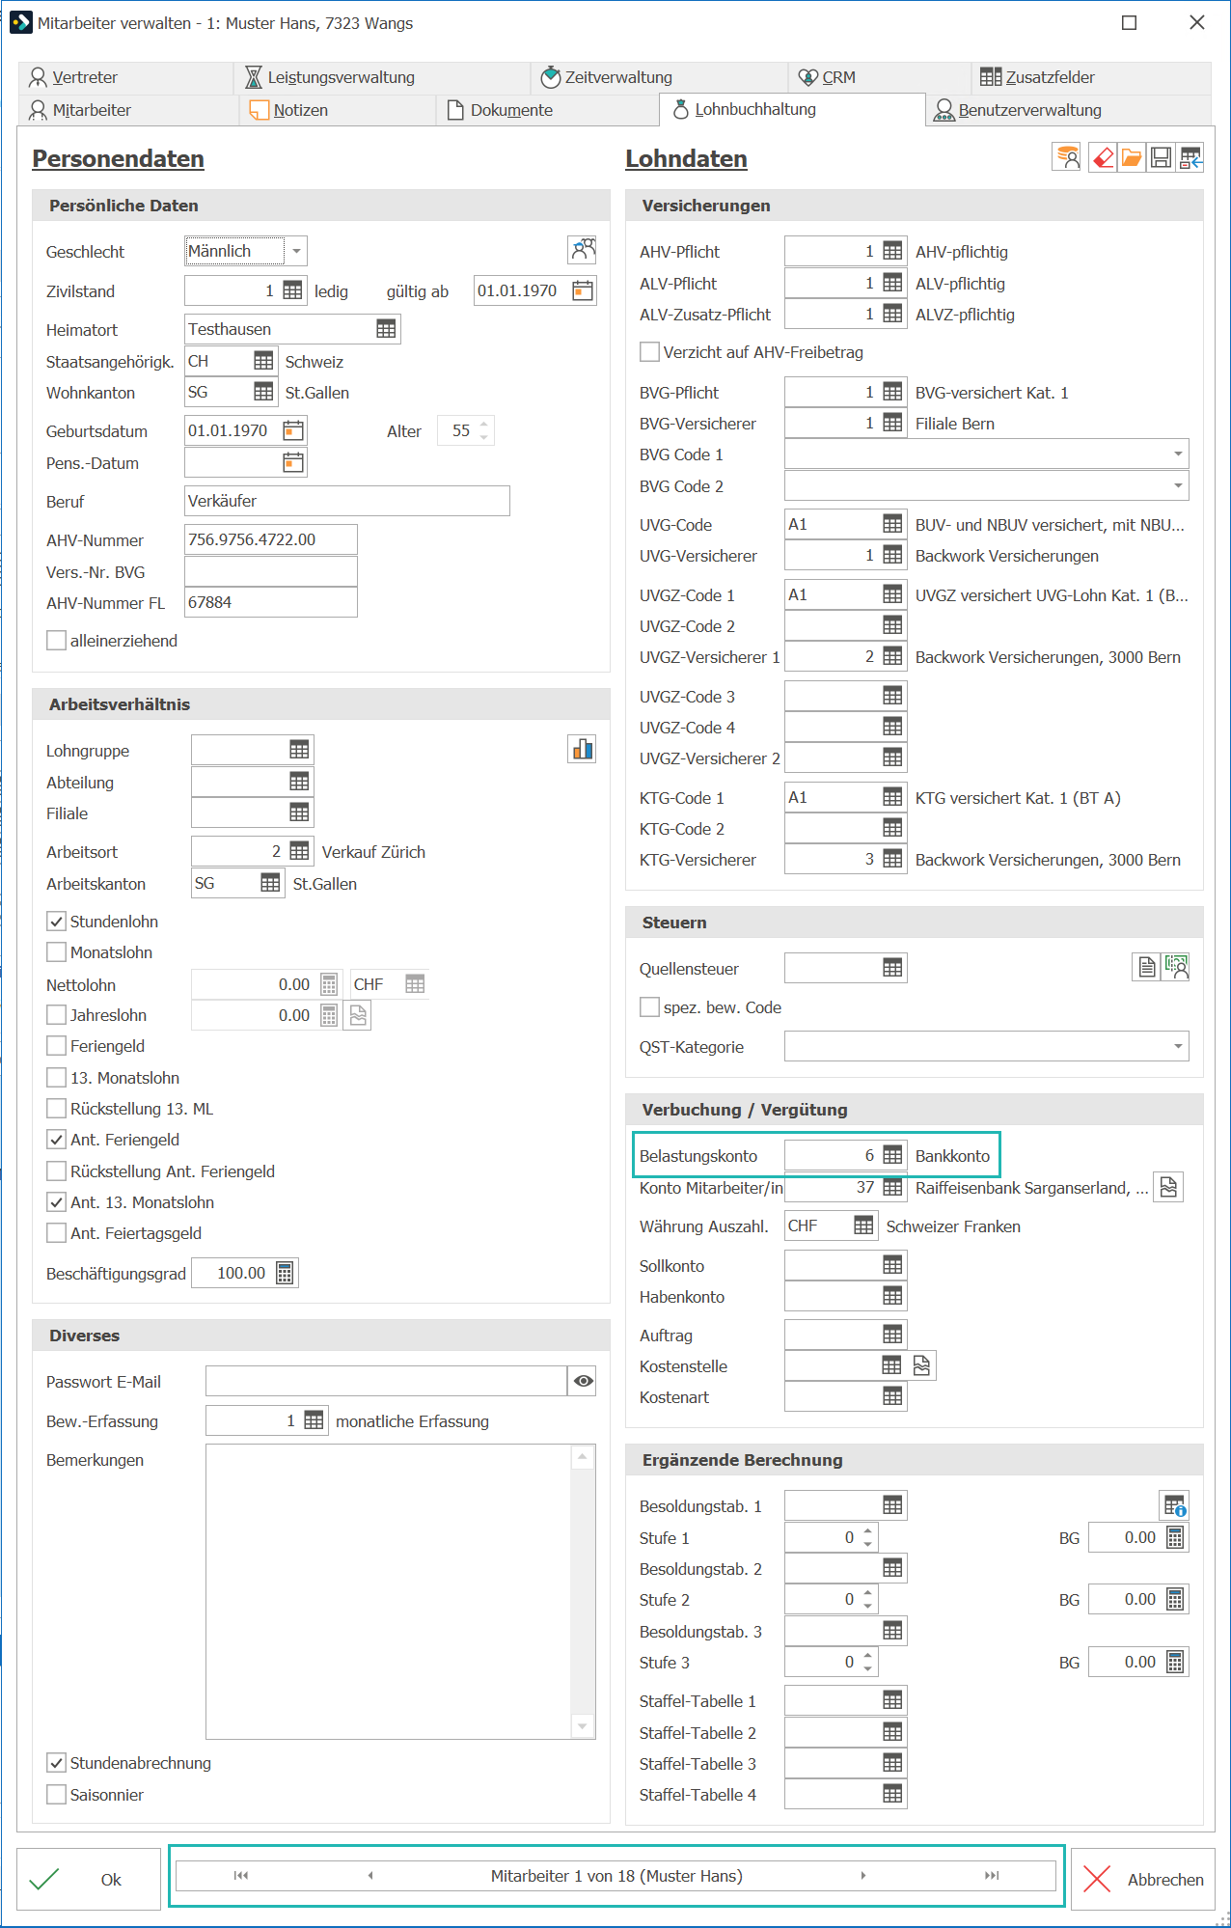Viewport: 1231px width, 1928px height.
Task: Open the Zivilstand lookup table icon
Action: [x=292, y=290]
